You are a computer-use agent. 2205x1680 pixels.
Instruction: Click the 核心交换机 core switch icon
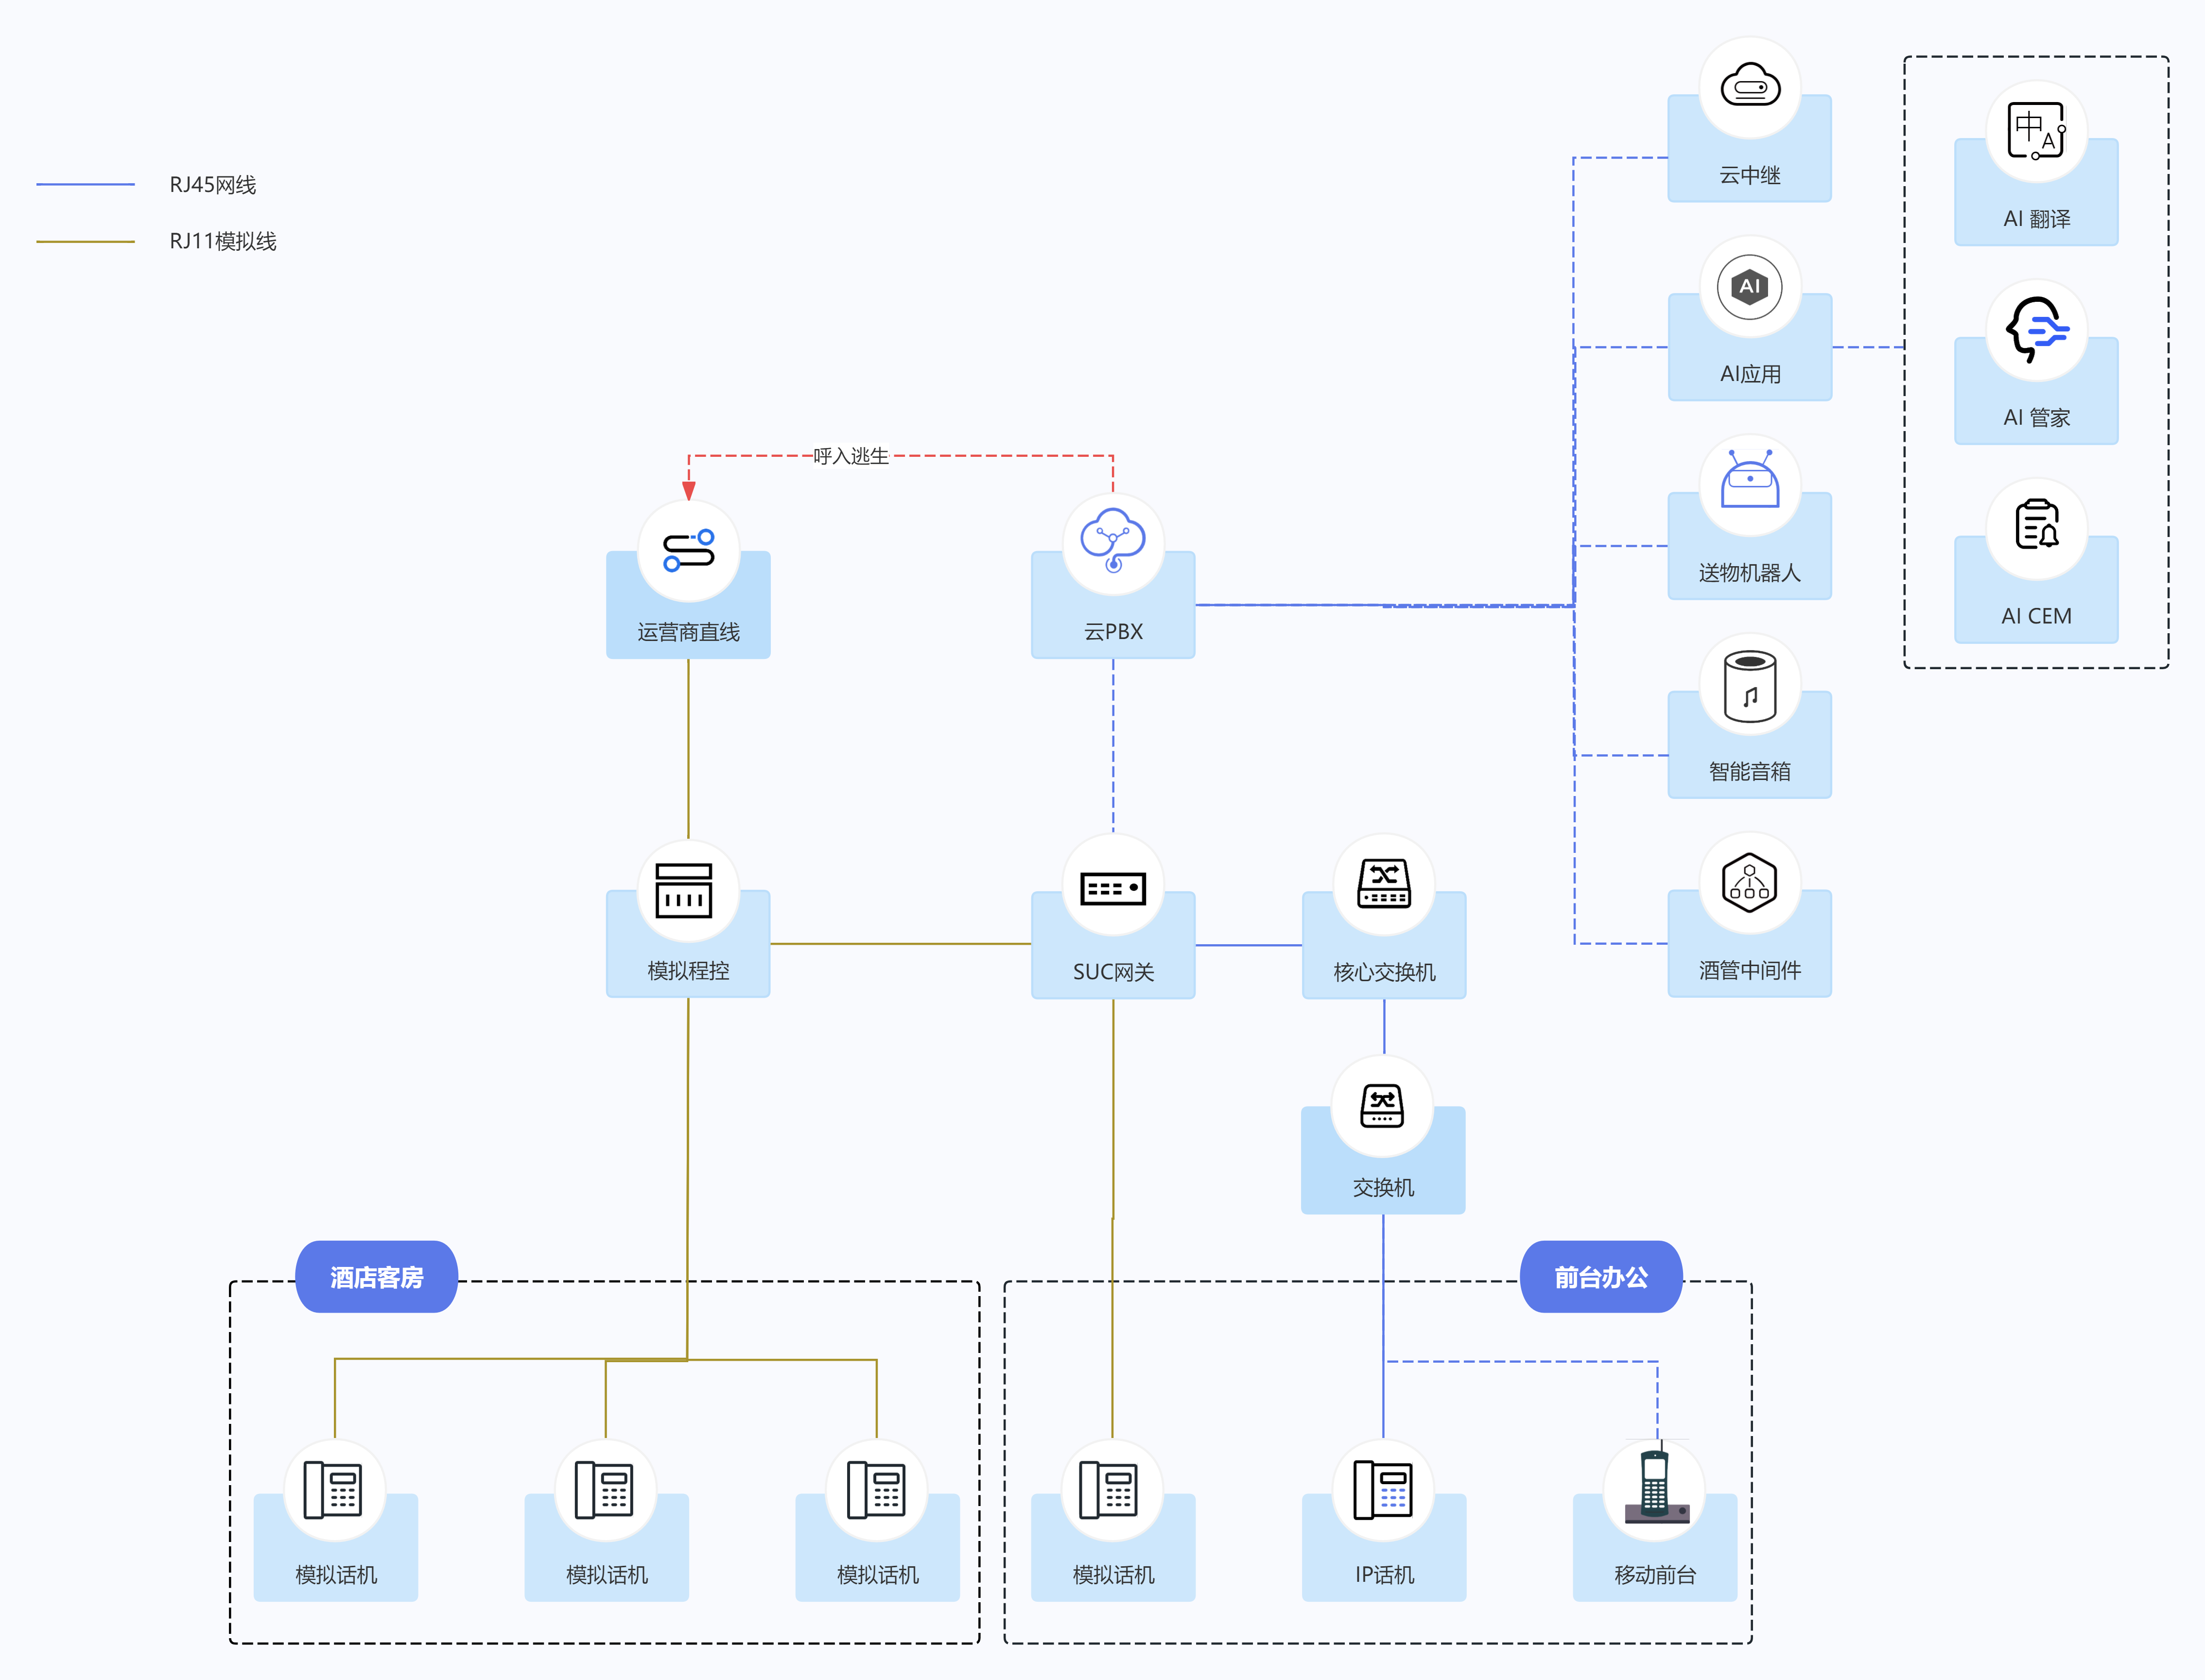tap(1384, 883)
